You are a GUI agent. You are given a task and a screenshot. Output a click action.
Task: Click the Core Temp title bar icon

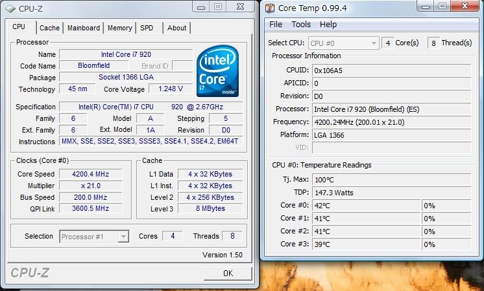coord(269,8)
